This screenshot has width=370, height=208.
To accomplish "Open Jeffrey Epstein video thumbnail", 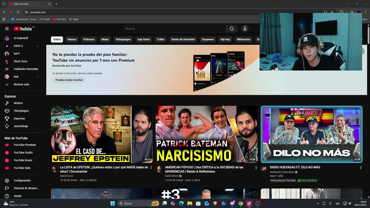I will [x=102, y=134].
